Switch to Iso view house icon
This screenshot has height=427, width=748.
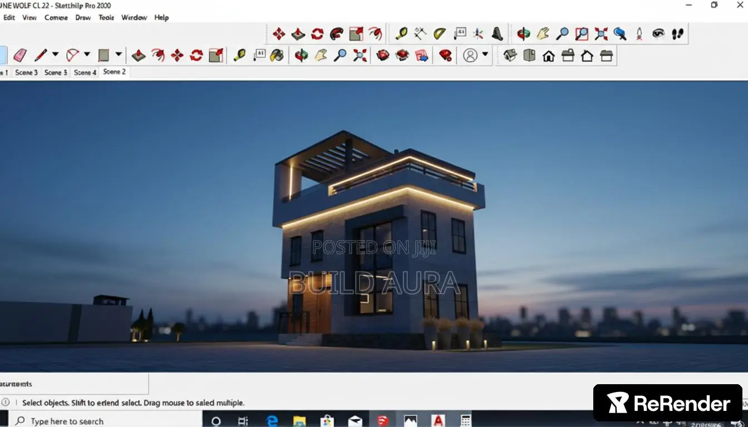[x=510, y=55]
